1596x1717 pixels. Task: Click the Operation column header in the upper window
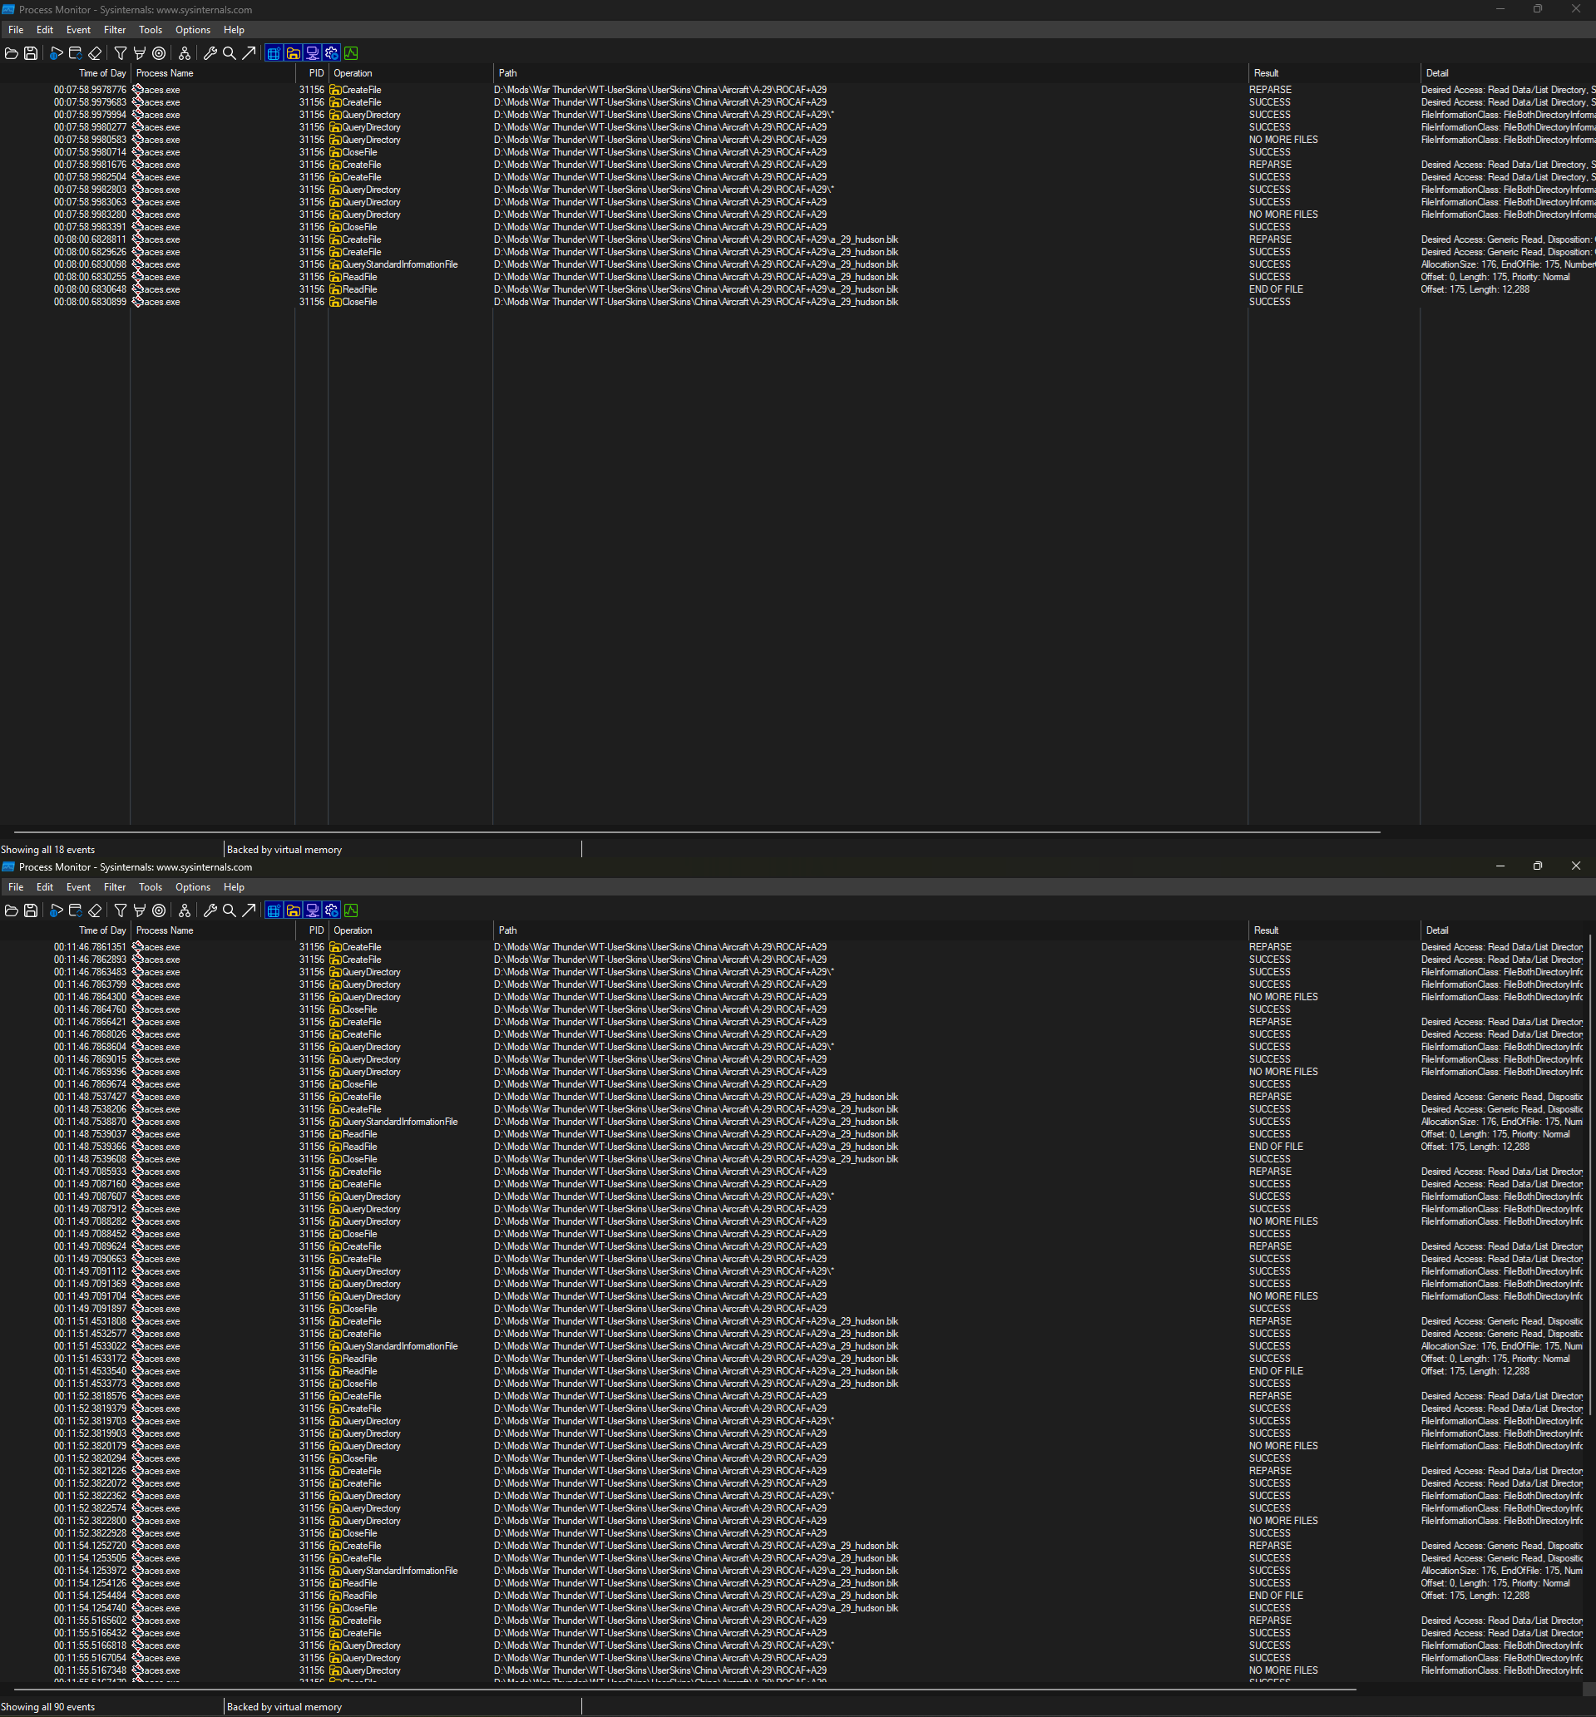(410, 73)
